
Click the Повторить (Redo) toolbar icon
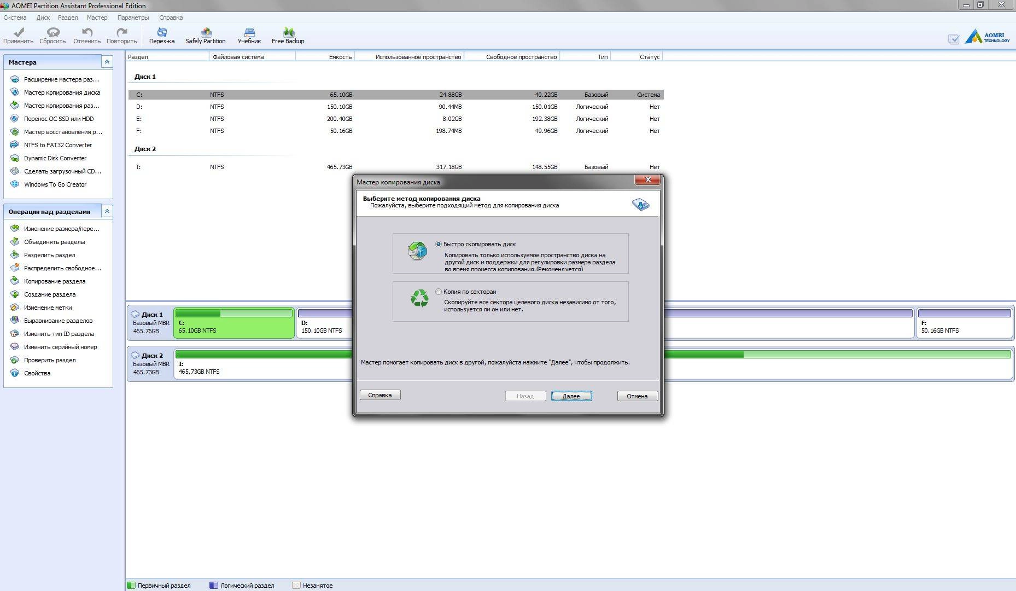(x=121, y=36)
